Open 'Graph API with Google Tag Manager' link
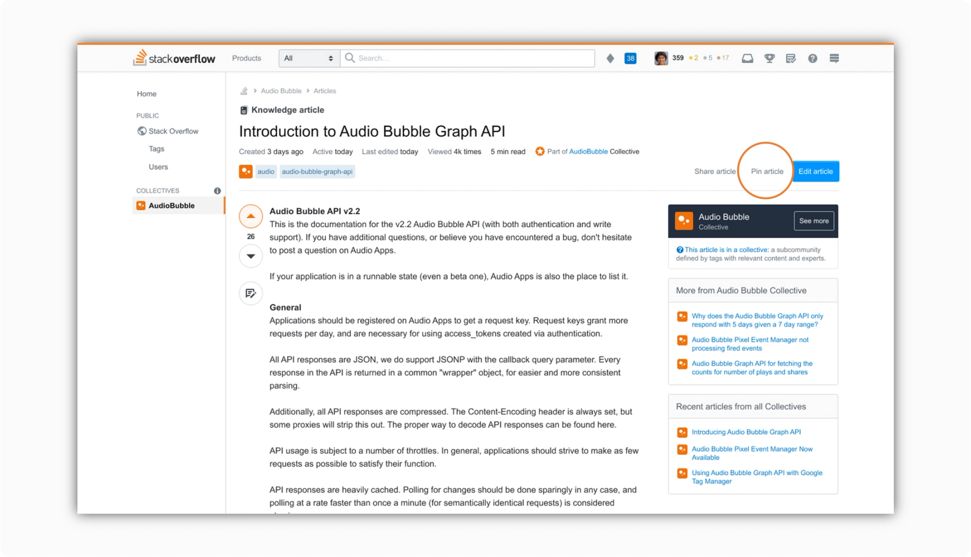Viewport: 971px width, 557px height. tap(757, 477)
